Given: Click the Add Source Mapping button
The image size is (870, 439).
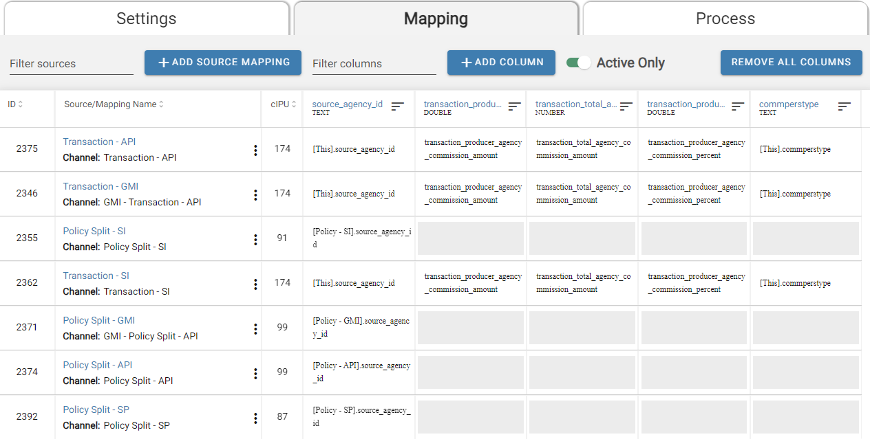Looking at the screenshot, I should (222, 63).
